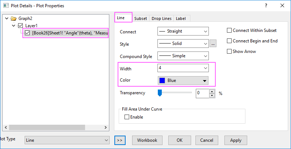Open the Plot Type dropdown

point(67,140)
